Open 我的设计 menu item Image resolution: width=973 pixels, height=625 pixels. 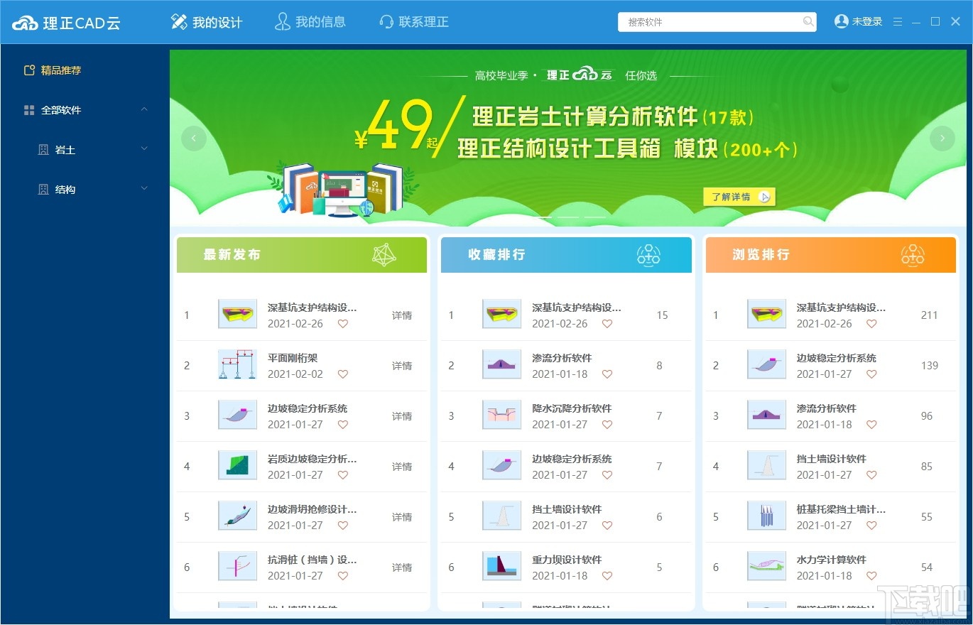point(206,22)
